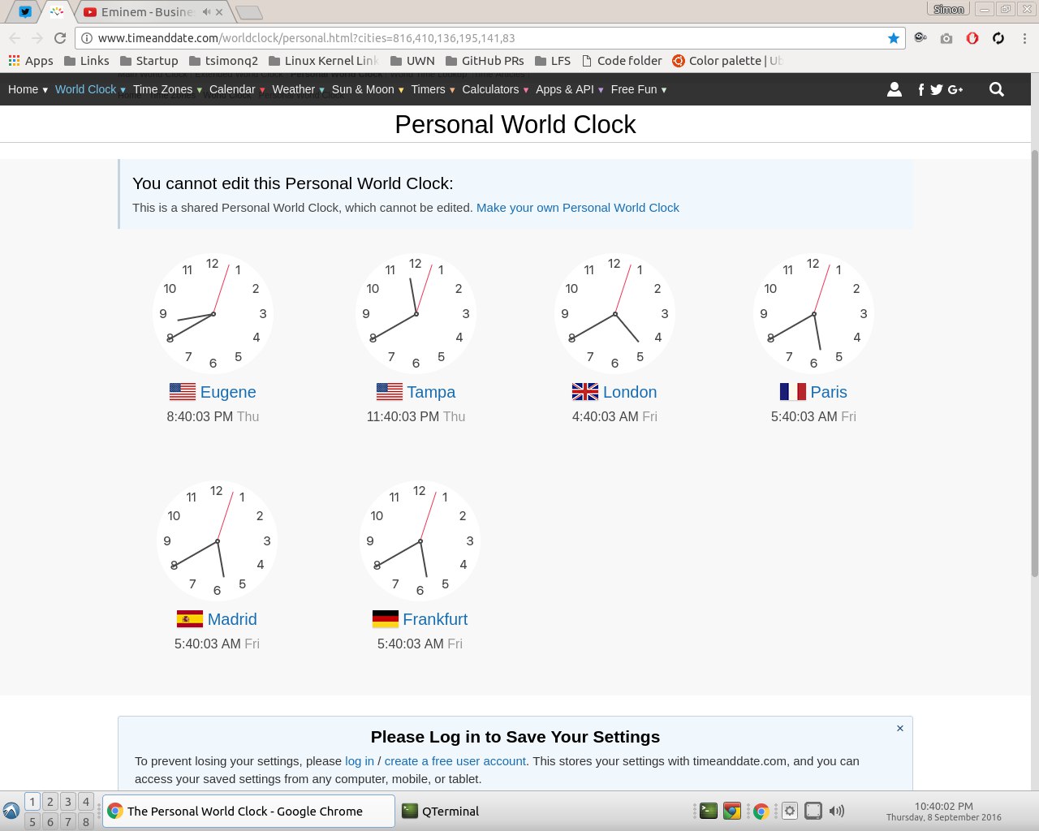1039x831 pixels.
Task: Open the site search magnifier icon
Action: click(997, 89)
